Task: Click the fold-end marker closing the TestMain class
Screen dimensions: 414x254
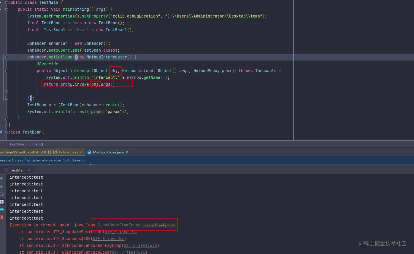Action: tap(7, 126)
